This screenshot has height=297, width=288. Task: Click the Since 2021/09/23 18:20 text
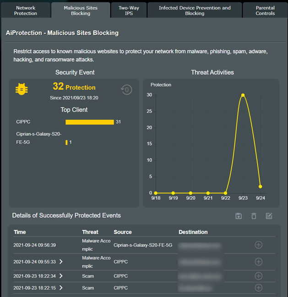point(74,98)
